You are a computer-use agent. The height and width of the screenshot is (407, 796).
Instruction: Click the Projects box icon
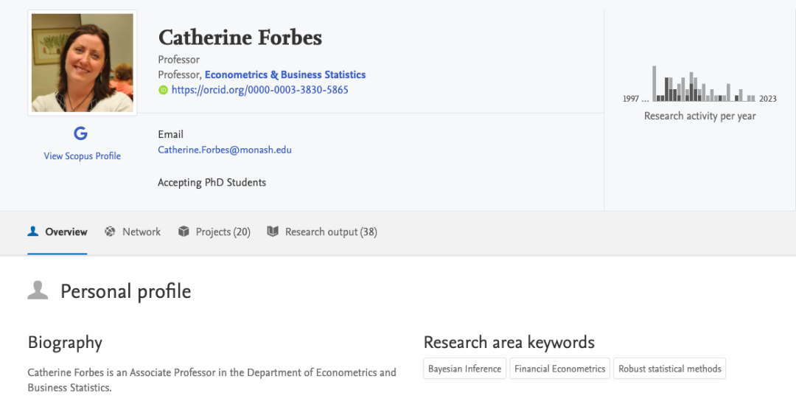click(x=184, y=232)
